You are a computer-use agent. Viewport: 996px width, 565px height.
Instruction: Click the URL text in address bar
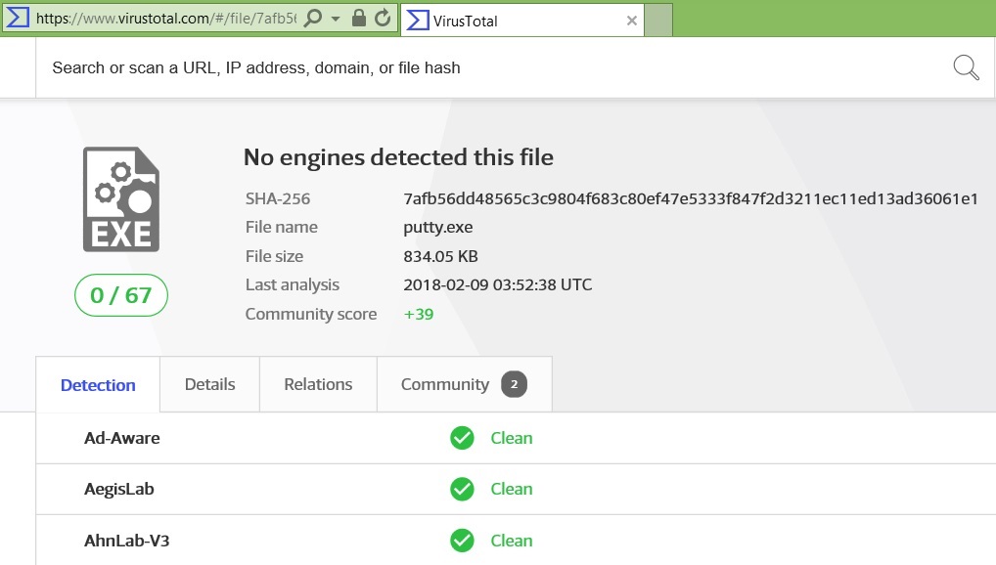(x=166, y=18)
